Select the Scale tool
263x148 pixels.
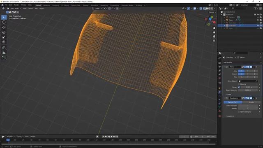tap(4, 37)
